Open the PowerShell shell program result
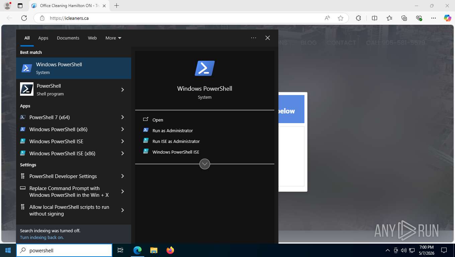Viewport: 455px width, 257px height. 66,90
